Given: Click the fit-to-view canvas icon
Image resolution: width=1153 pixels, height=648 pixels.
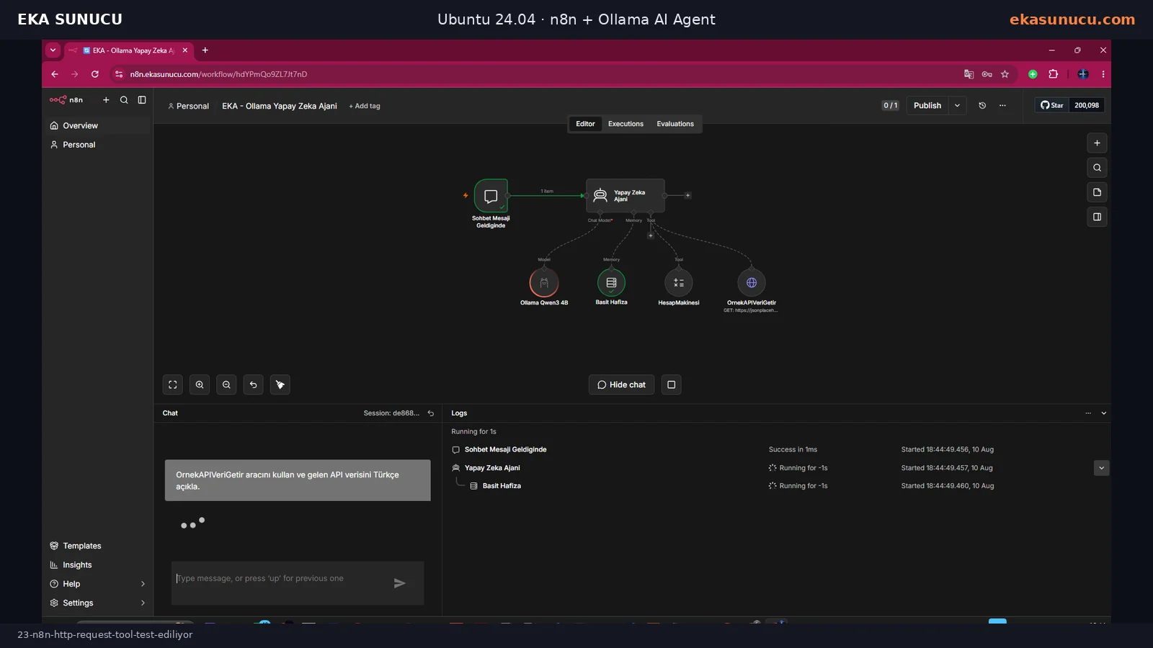Looking at the screenshot, I should 173,384.
